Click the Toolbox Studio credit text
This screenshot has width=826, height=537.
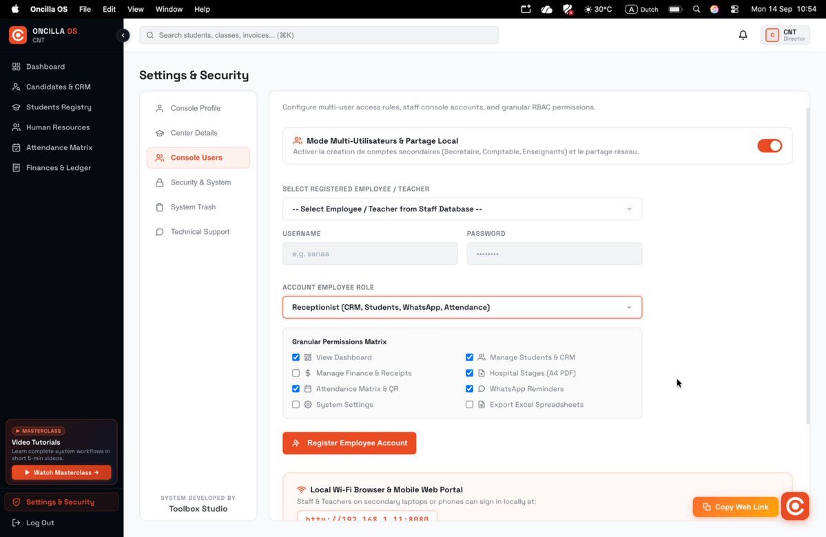[198, 509]
